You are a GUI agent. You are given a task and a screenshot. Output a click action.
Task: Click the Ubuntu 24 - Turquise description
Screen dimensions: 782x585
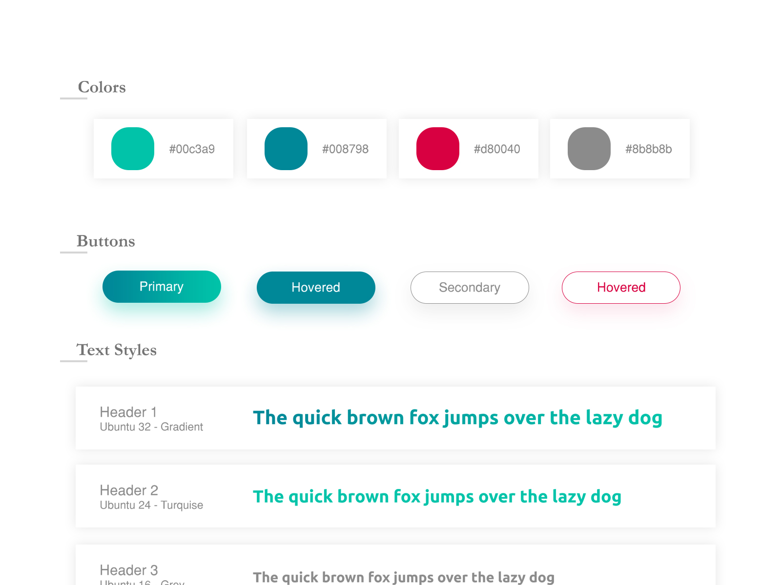(151, 506)
